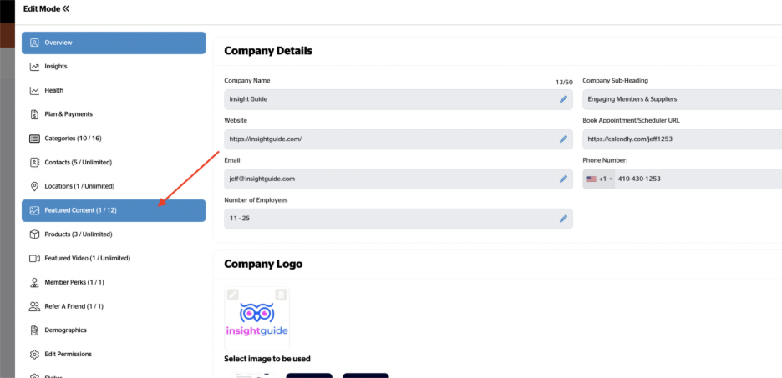782x378 pixels.
Task: Delete the company logo with trash icon
Action: click(281, 295)
